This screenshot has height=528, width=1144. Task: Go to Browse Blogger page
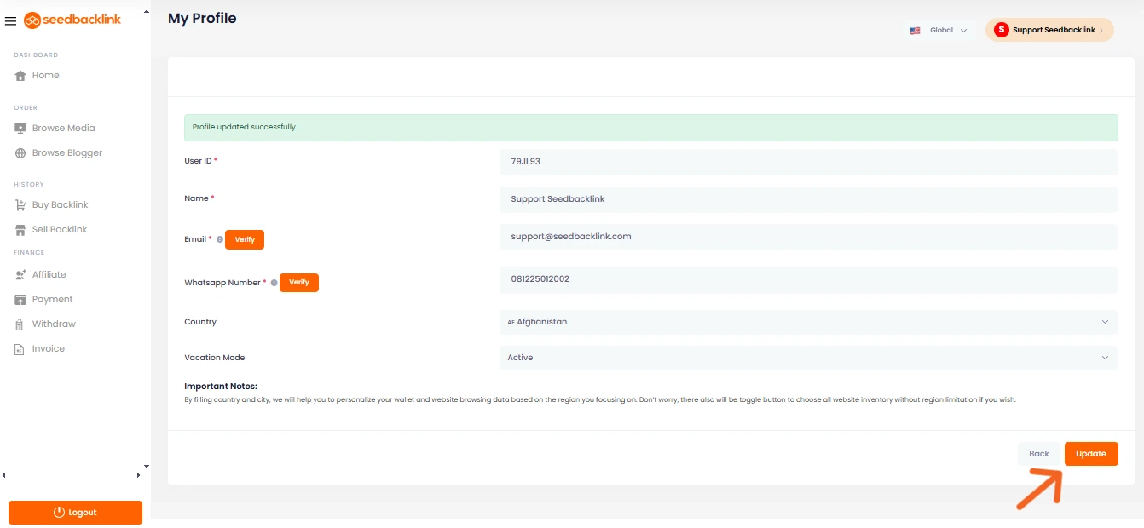pyautogui.click(x=66, y=153)
